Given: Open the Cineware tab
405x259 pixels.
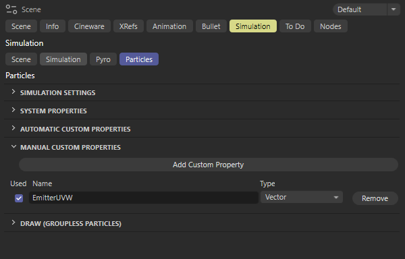Looking at the screenshot, I should coord(89,26).
